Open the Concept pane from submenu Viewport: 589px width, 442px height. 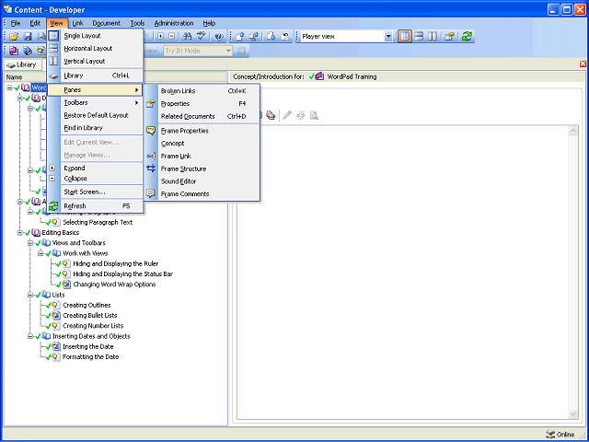[202, 144]
